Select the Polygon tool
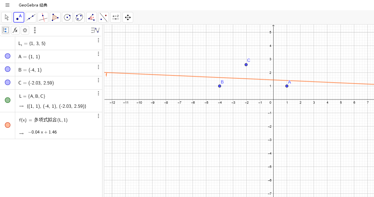The image size is (374, 197). [x=55, y=17]
